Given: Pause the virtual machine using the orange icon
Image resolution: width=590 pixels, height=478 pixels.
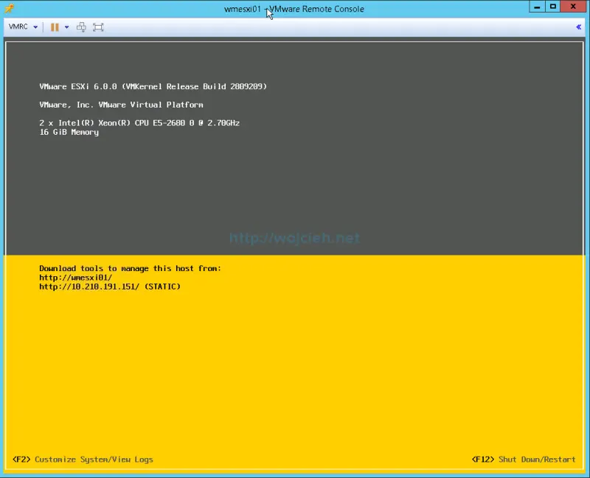Looking at the screenshot, I should [x=55, y=27].
